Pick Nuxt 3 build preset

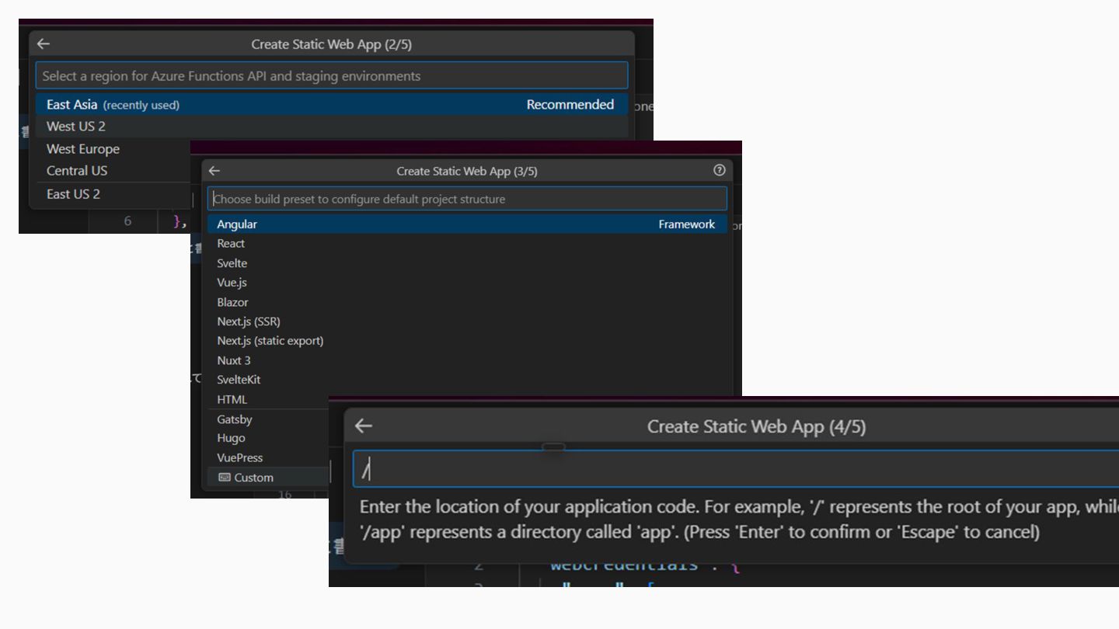[467, 360]
